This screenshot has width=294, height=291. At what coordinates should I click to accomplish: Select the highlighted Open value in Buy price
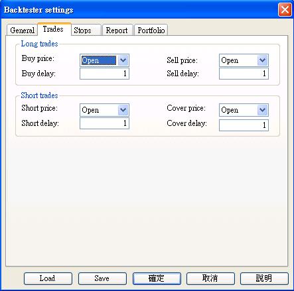click(99, 60)
